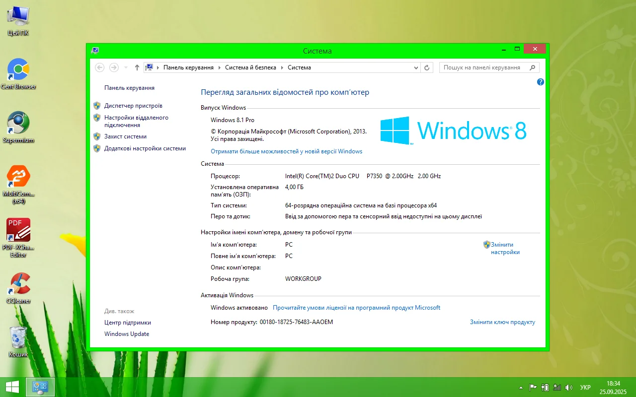Open the Cent Browser desktop shortcut
636x397 pixels.
(18, 70)
